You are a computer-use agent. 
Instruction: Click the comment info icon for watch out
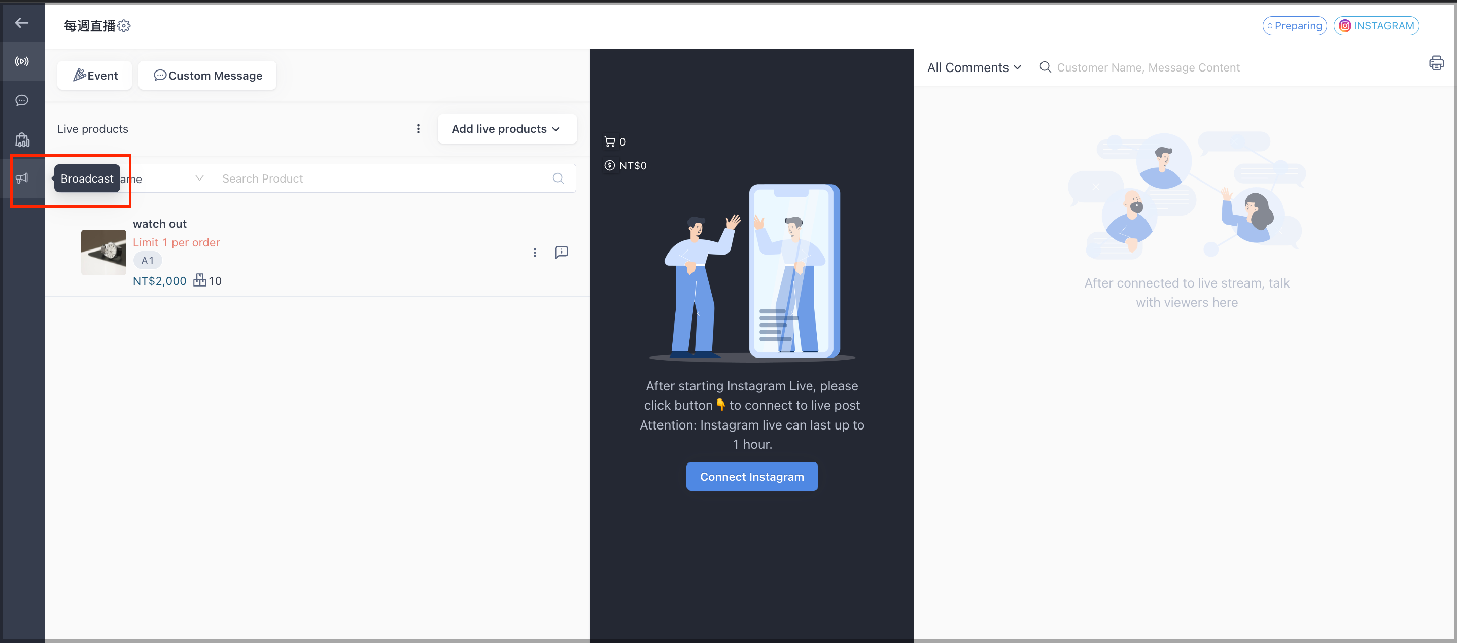pos(561,252)
